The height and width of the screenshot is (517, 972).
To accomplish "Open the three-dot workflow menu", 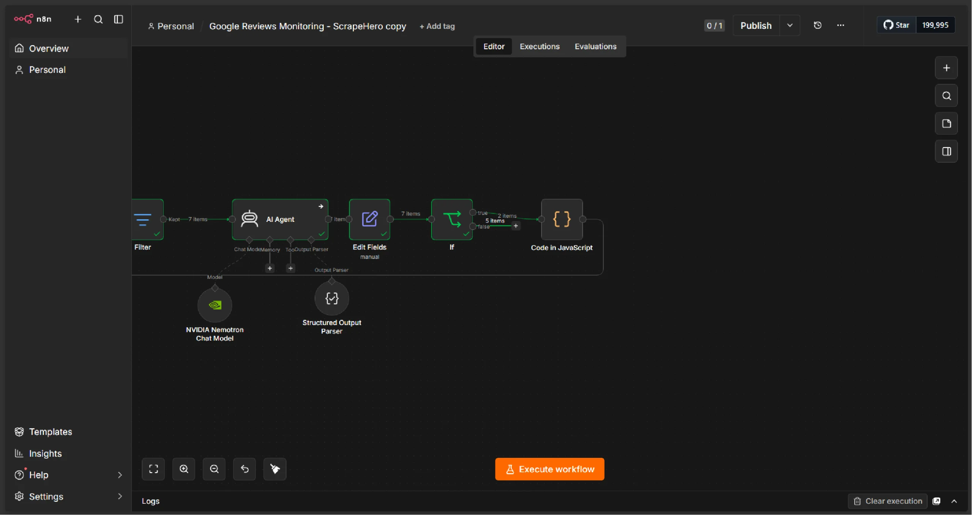I will [x=841, y=25].
